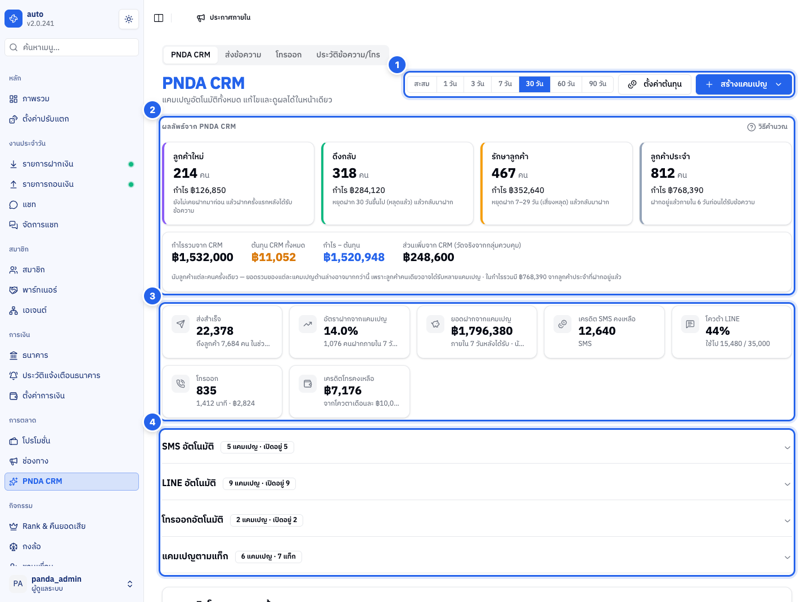
Task: Click the กงล้อ wheel icon
Action: tap(13, 547)
